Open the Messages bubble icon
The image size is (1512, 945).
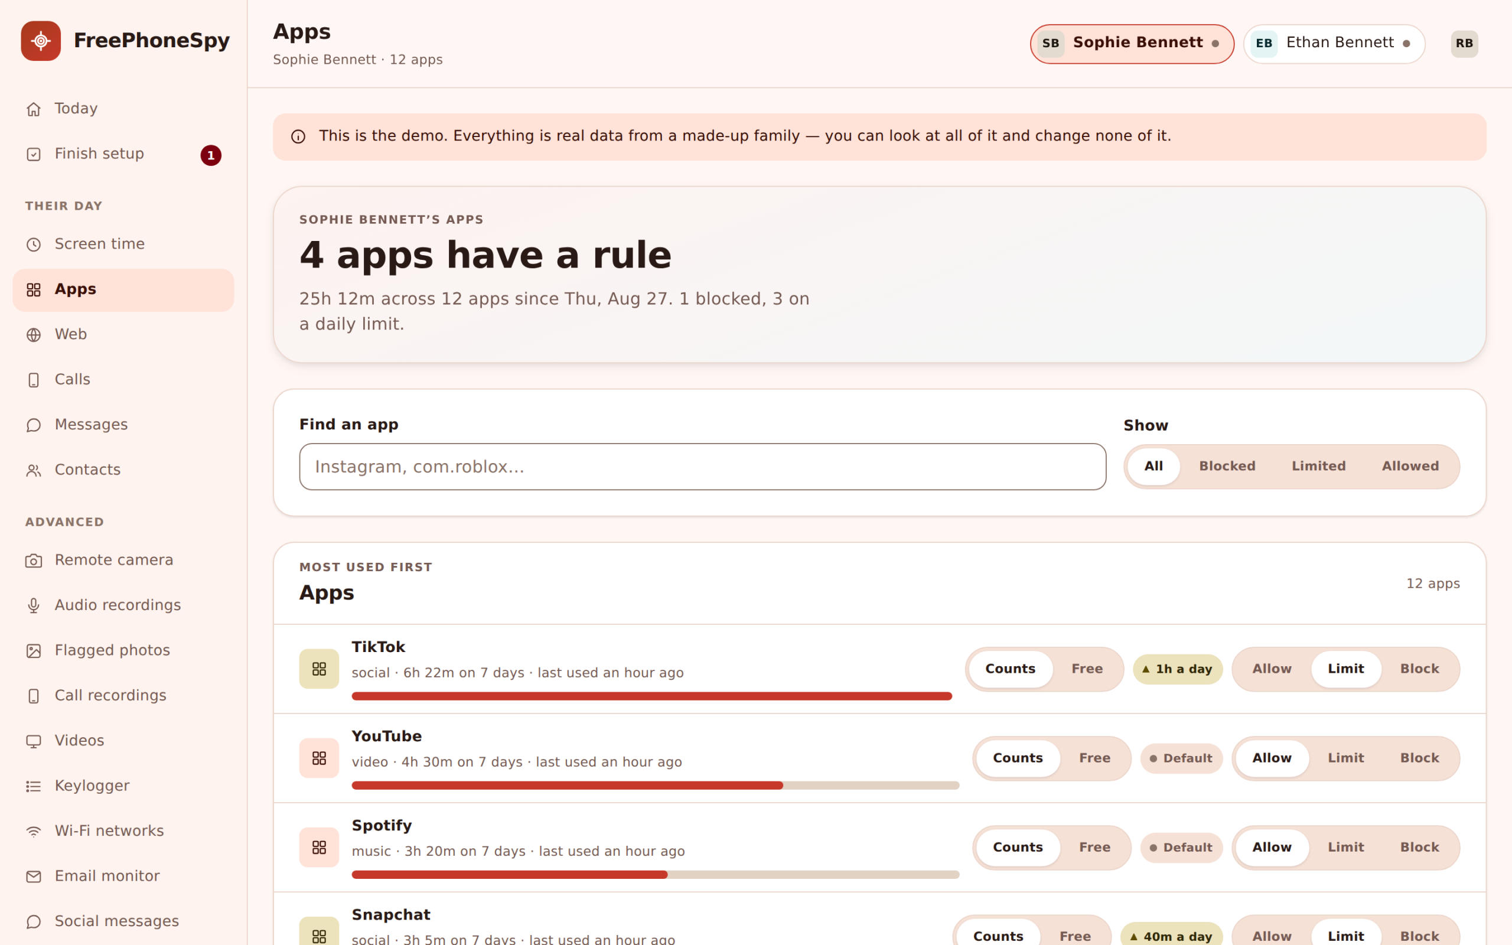pyautogui.click(x=34, y=425)
